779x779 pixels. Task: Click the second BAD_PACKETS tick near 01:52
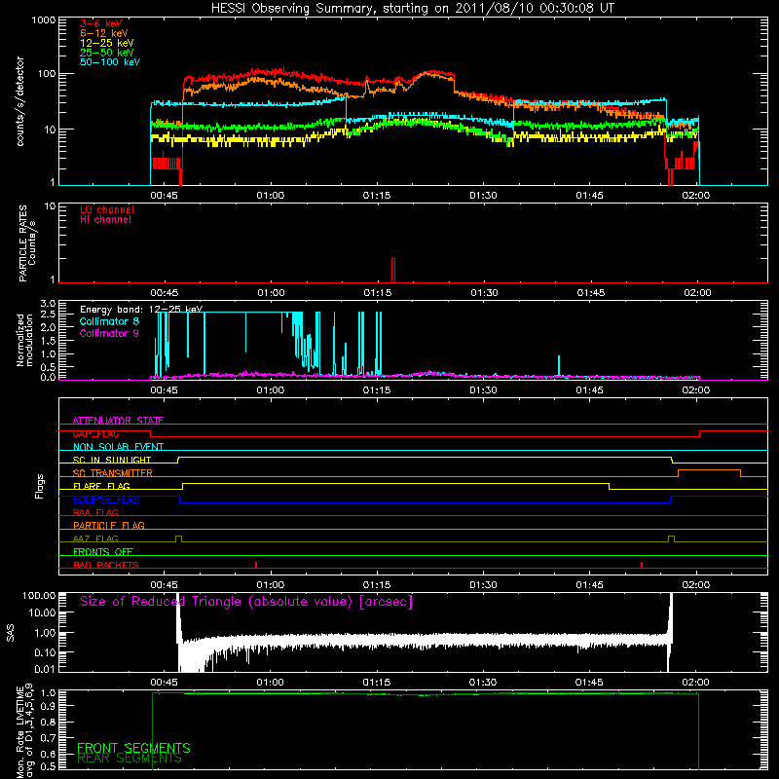pyautogui.click(x=642, y=565)
